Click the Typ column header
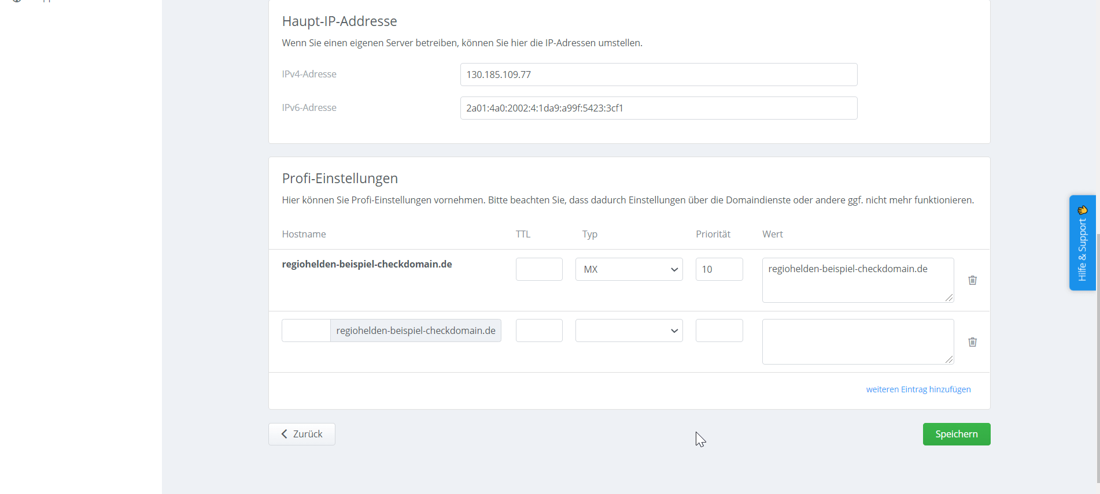Screen dimensions: 1100x494 [x=589, y=234]
